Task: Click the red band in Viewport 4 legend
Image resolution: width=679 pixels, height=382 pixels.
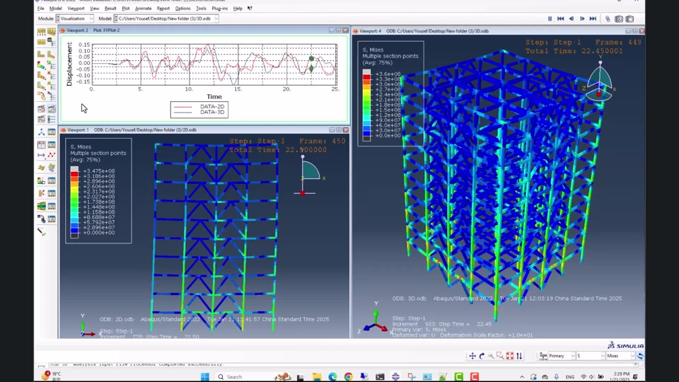Action: (x=367, y=76)
